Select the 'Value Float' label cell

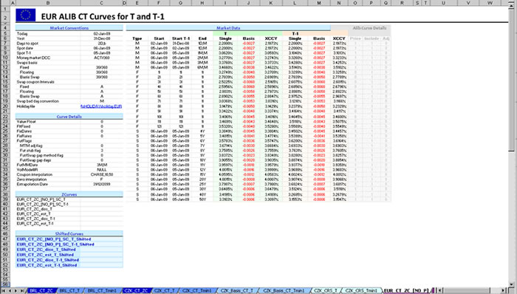point(48,122)
